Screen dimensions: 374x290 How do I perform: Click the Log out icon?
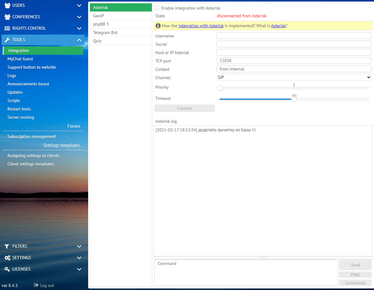pos(36,285)
